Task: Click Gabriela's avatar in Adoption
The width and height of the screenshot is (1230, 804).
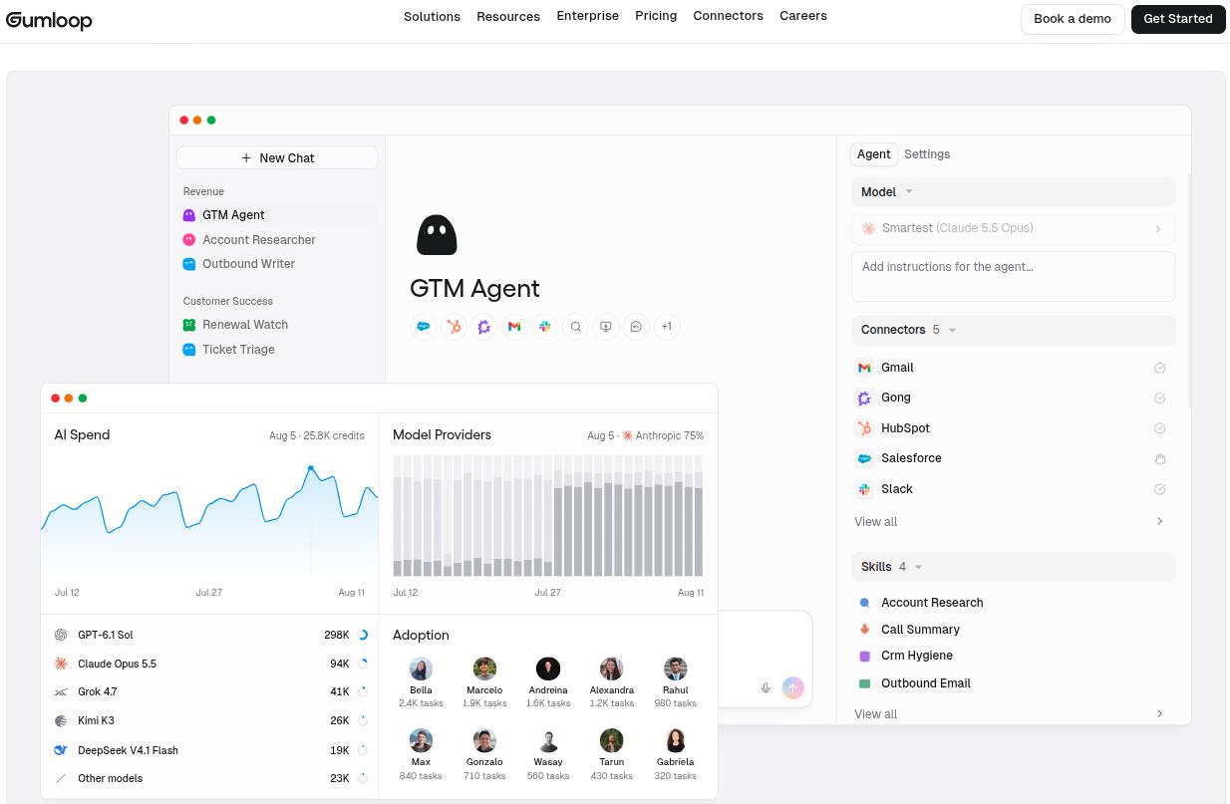Action: click(x=676, y=740)
